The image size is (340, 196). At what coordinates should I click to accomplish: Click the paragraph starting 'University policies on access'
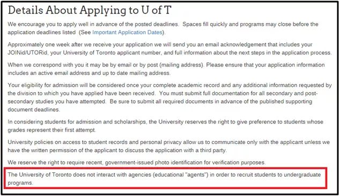(168, 146)
